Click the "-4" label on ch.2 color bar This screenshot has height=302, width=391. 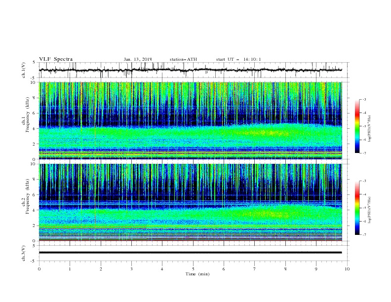point(364,194)
